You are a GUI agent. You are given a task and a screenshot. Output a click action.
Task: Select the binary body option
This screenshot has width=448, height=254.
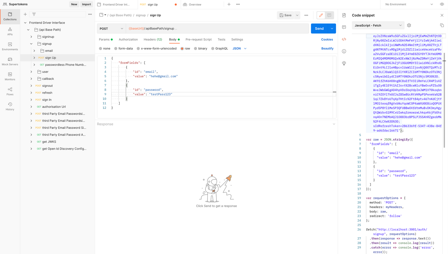[x=196, y=49]
